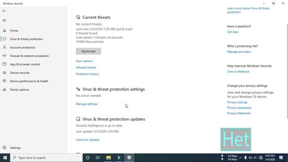Click '41866 files scanned.' text

[x=90, y=42]
